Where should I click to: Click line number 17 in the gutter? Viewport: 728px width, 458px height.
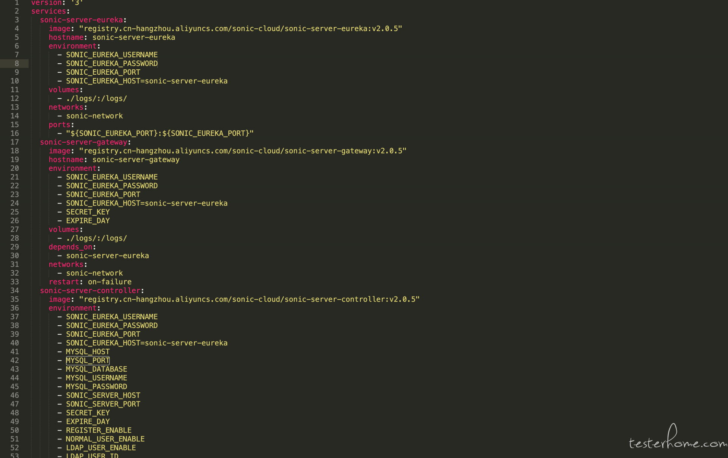pyautogui.click(x=14, y=142)
